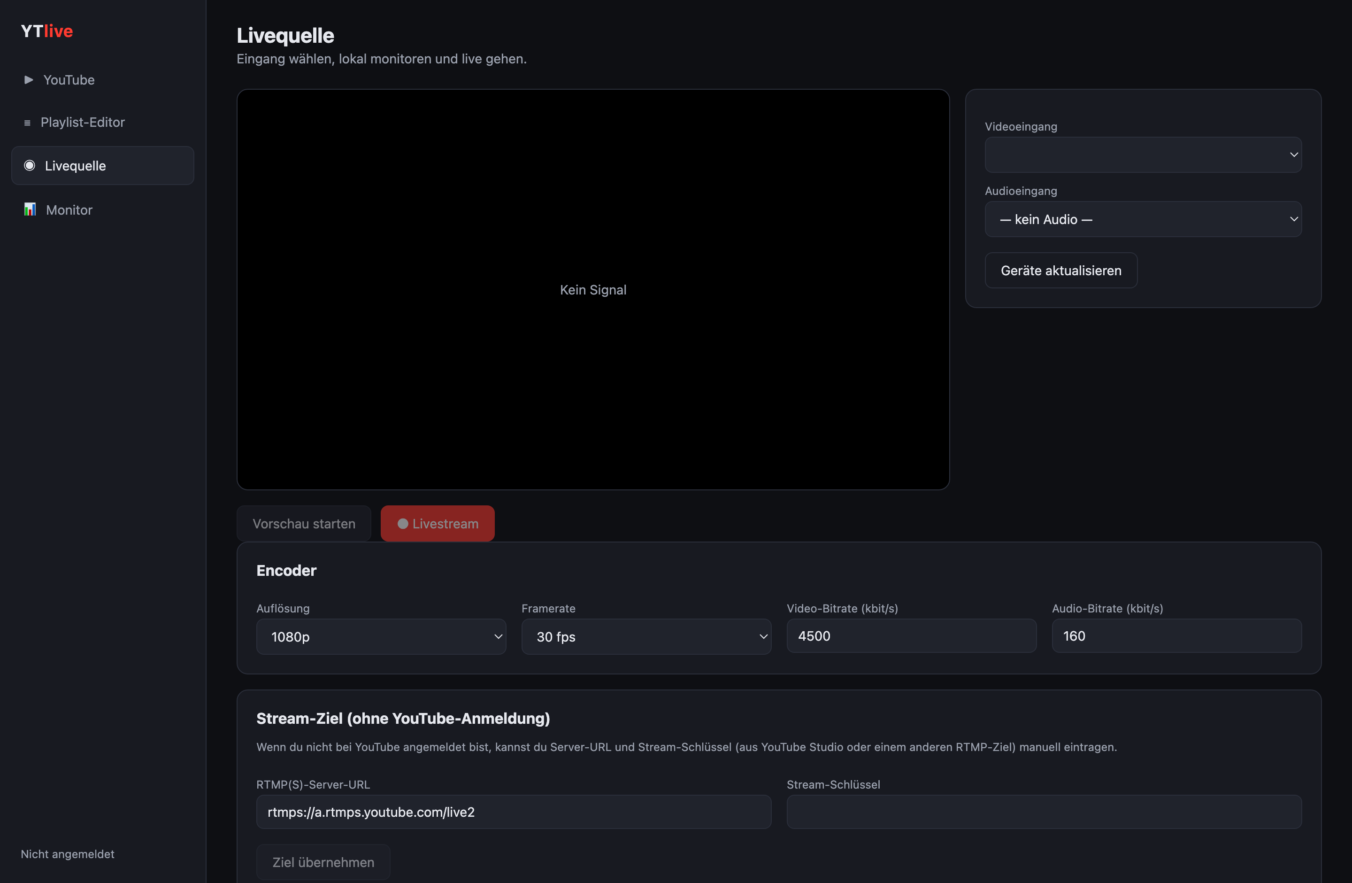Click the subtitle "Eingang wählen, lokal monitoren und live gehen."
Viewport: 1352px width, 883px height.
382,59
